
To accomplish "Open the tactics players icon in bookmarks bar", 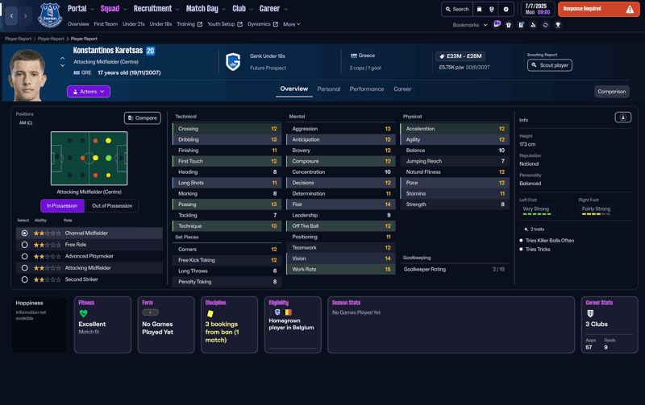I will click(x=533, y=25).
